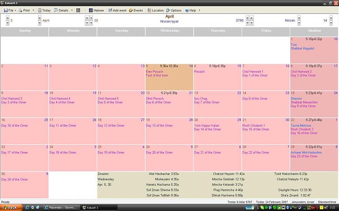Open the Events list
Screen dimensions: 339x211
point(136,10)
